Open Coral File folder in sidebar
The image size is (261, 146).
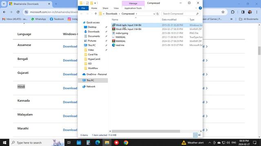tap(93, 54)
